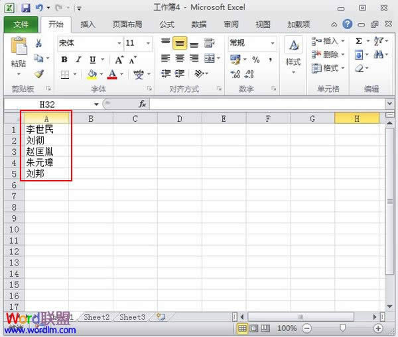Expand the 样式 styles dropdown
Screen dimensions: 398x337
click(293, 72)
